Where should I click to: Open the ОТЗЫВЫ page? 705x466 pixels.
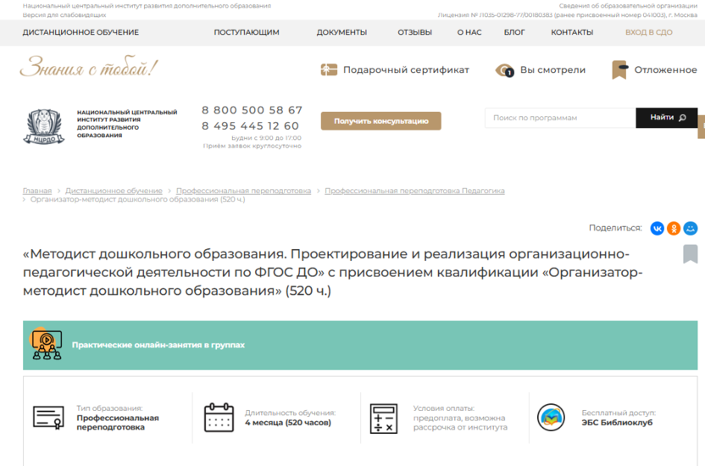(414, 32)
